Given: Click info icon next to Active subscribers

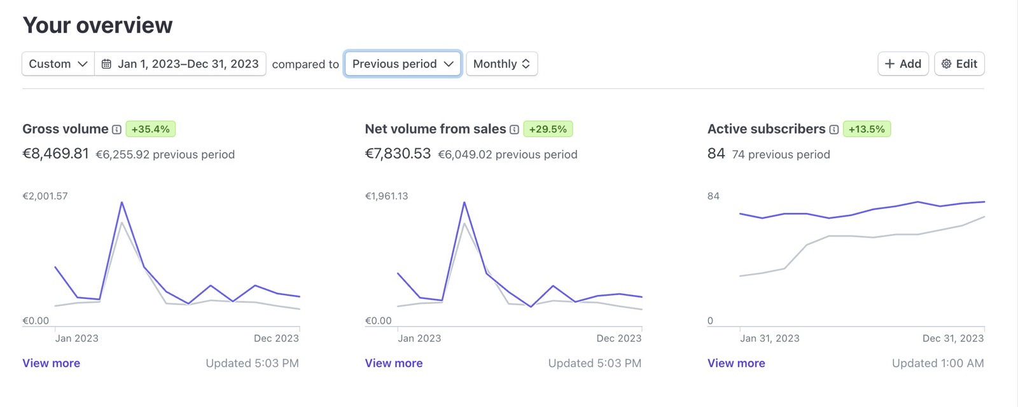Looking at the screenshot, I should (833, 130).
